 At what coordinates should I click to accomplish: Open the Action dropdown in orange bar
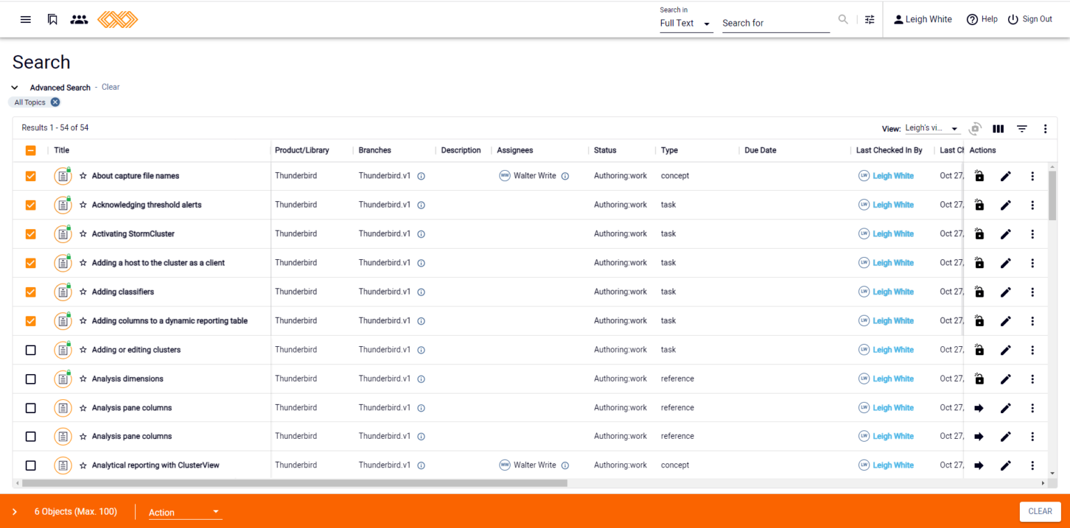coord(185,512)
